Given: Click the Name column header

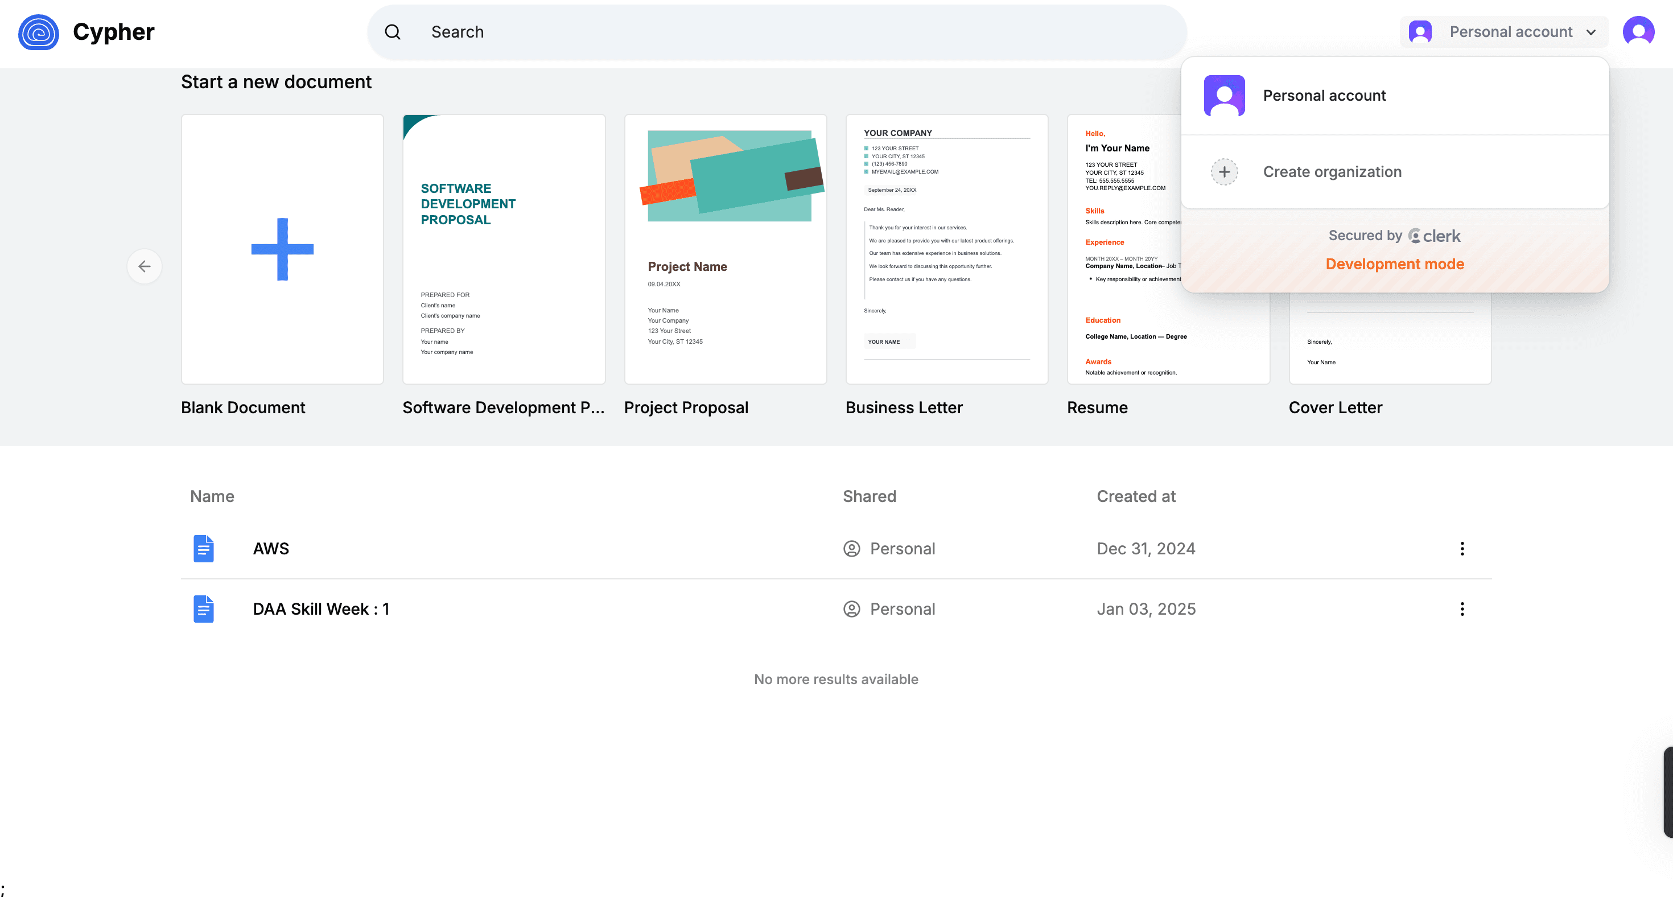Looking at the screenshot, I should point(212,496).
